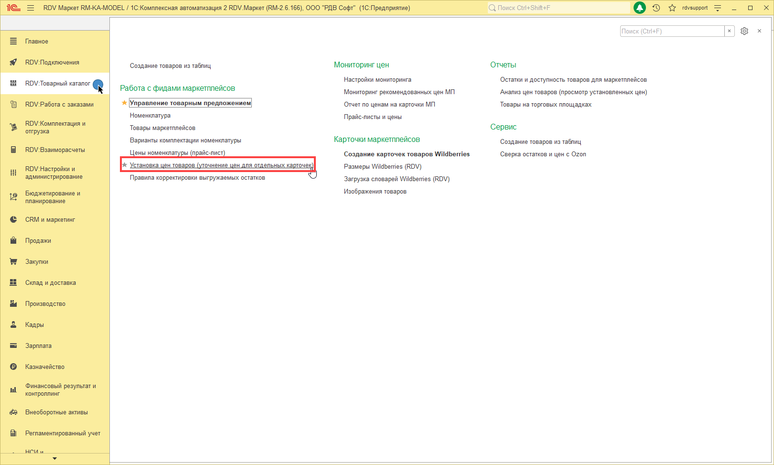Click the cart icon for RDV:Комплектация и отгрузка
Image resolution: width=774 pixels, height=465 pixels.
(13, 127)
